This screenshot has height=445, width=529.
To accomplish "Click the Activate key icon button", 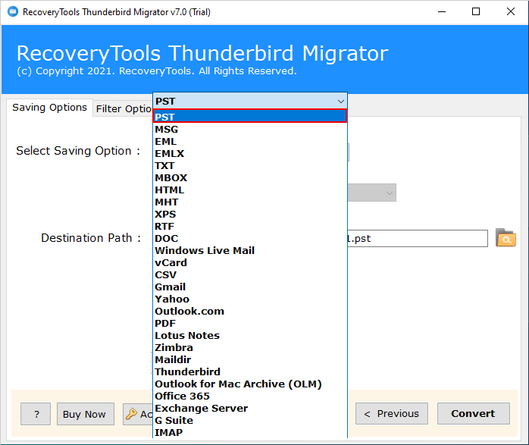I will pos(138,414).
